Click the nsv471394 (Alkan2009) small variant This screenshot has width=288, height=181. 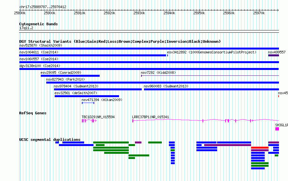coord(88,103)
